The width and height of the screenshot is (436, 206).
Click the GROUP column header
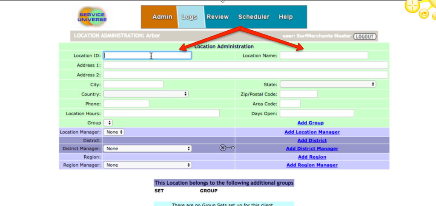209,191
